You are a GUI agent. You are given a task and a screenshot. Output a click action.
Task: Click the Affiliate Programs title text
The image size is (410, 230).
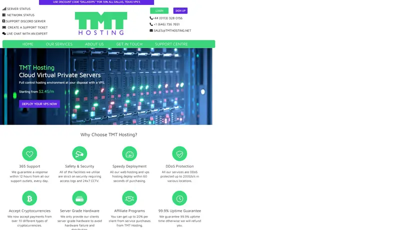pos(129,211)
